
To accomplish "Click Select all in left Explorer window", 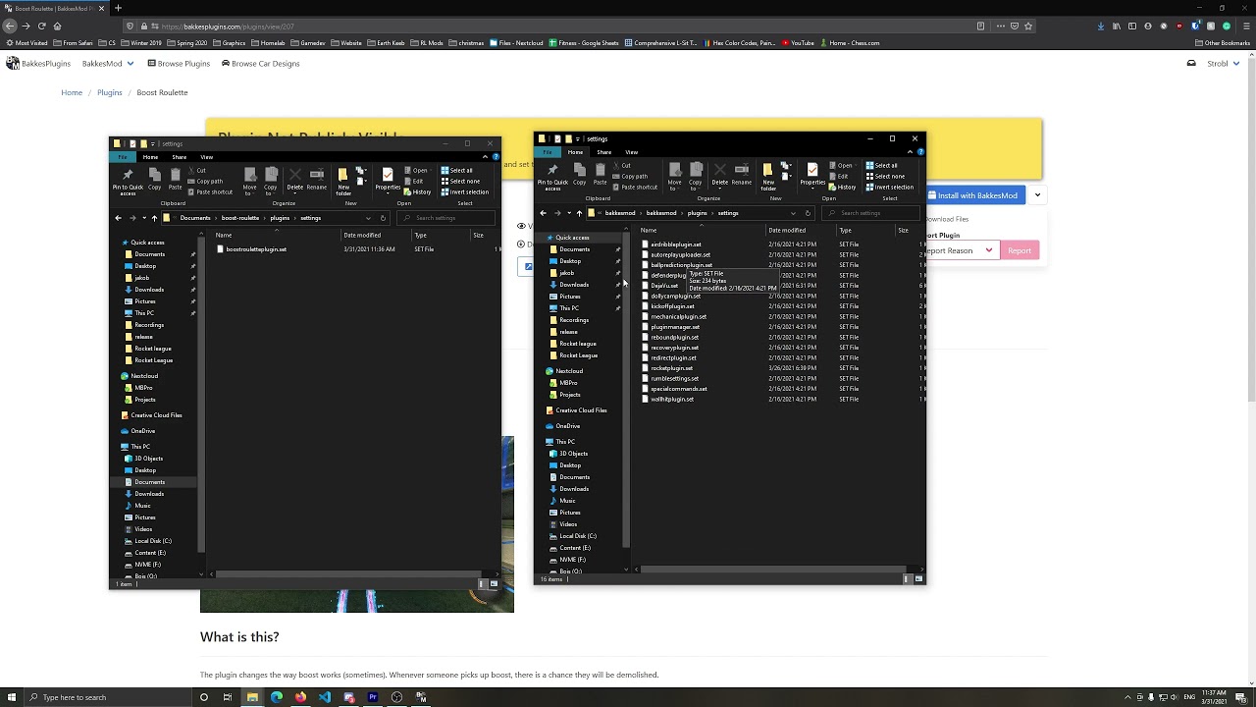I will click(457, 171).
